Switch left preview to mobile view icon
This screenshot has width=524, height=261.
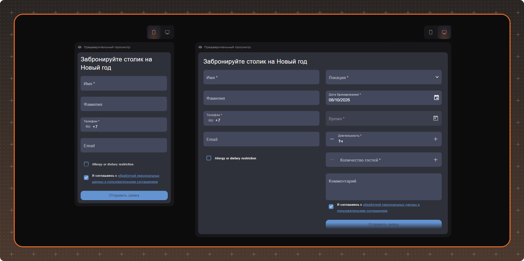point(154,32)
